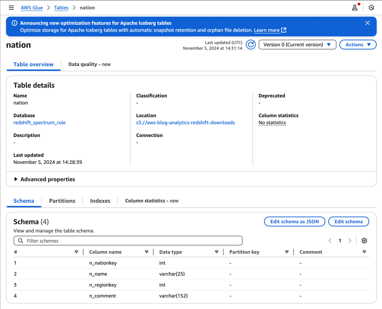Click the nation breadcrumb text
The height and width of the screenshot is (309, 382).
[87, 8]
